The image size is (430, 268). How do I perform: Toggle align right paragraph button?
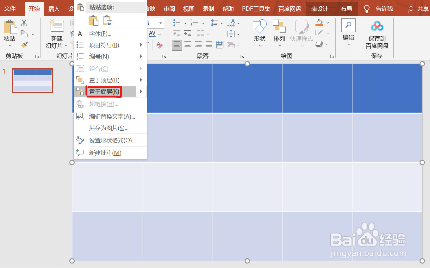(198, 45)
